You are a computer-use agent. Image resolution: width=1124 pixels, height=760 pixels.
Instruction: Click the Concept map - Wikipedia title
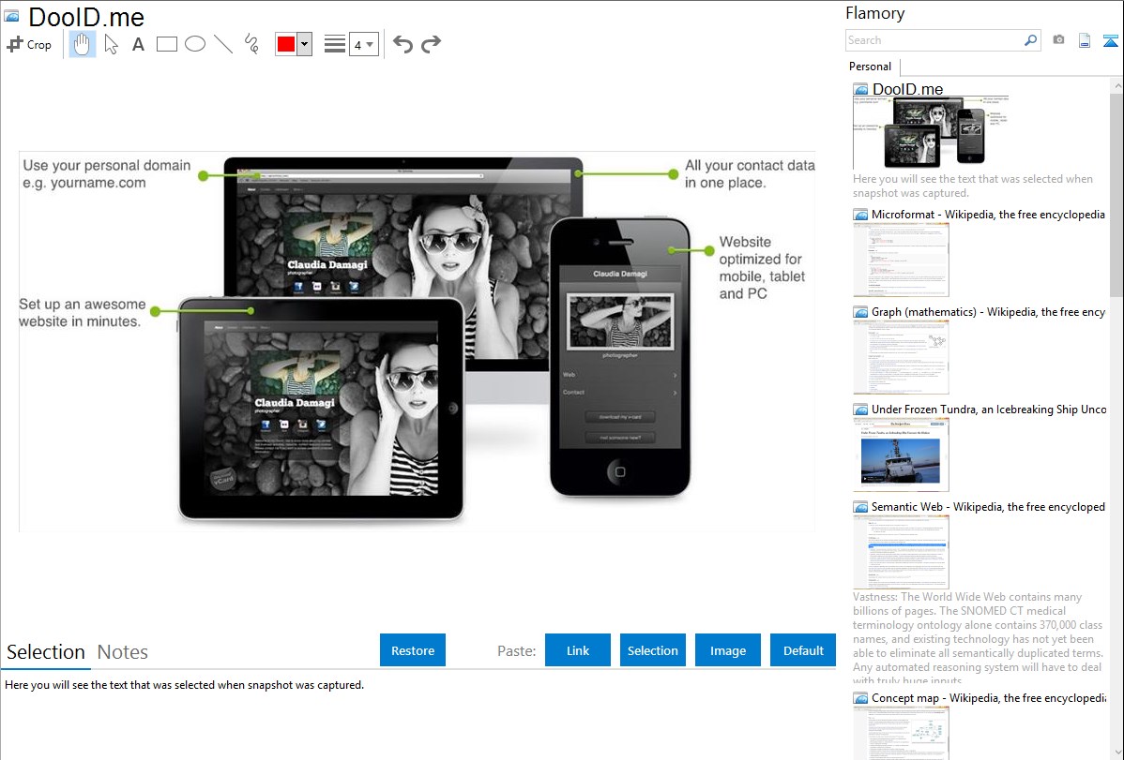(x=988, y=697)
